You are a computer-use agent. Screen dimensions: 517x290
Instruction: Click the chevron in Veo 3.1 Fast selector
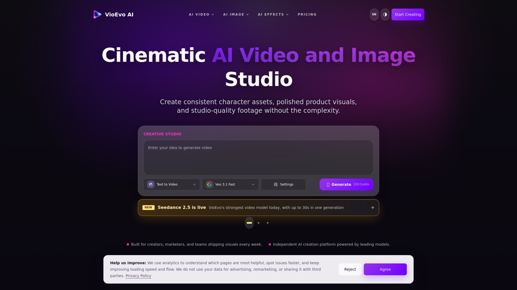pos(253,184)
